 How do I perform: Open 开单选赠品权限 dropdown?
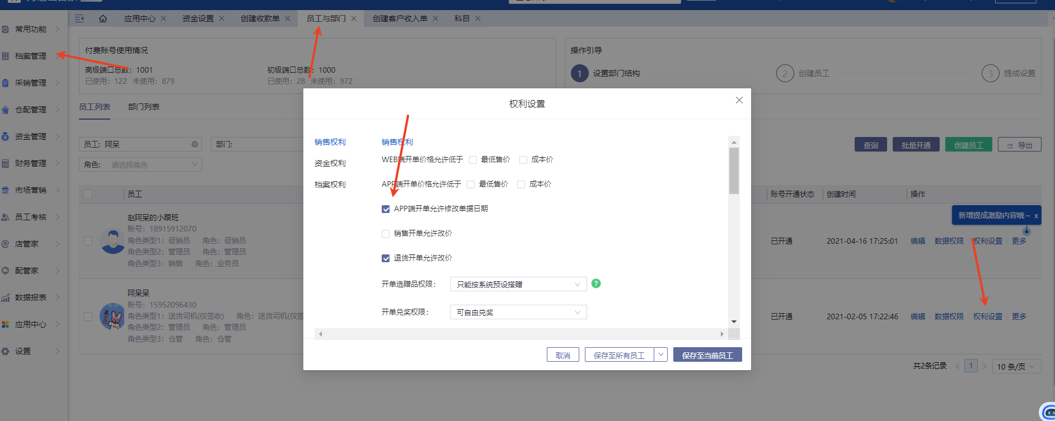[x=518, y=284]
